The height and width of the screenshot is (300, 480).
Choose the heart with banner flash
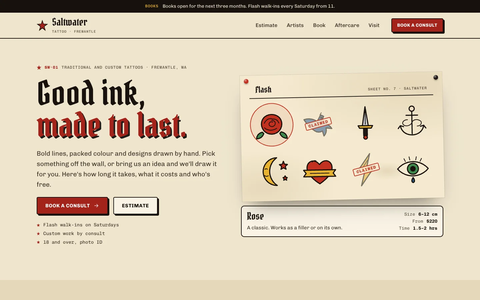[320, 172]
